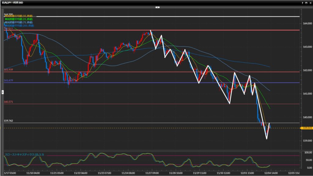Expand the left side panel arrow

click(2, 92)
